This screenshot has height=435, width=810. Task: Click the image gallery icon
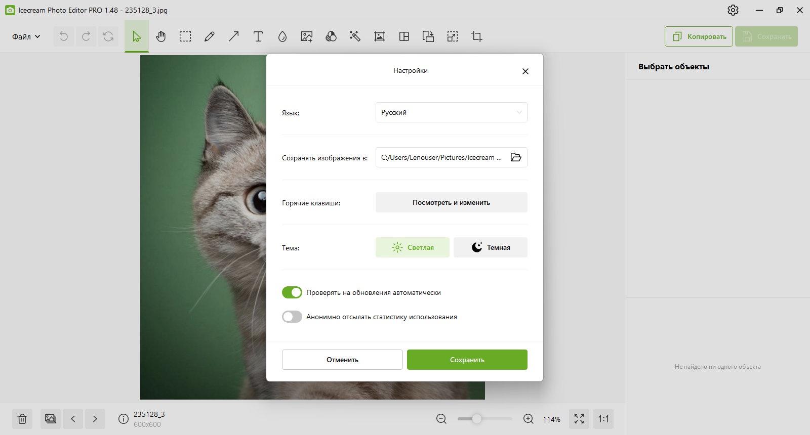coord(51,419)
